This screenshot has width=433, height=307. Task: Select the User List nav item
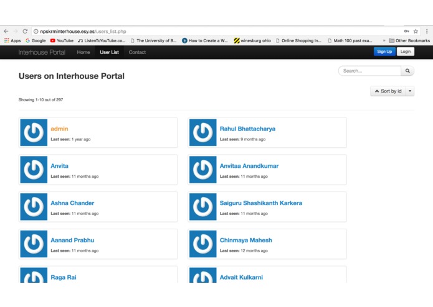tap(110, 52)
